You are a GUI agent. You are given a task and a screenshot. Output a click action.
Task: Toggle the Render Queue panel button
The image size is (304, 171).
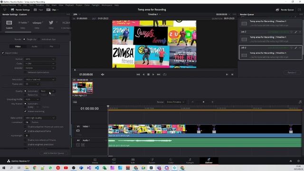pos(285,9)
